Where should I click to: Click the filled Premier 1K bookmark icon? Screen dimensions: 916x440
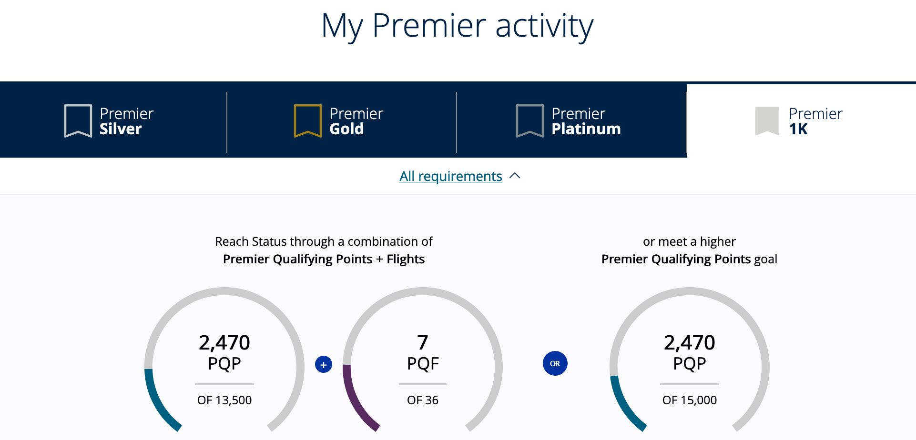[x=767, y=120]
